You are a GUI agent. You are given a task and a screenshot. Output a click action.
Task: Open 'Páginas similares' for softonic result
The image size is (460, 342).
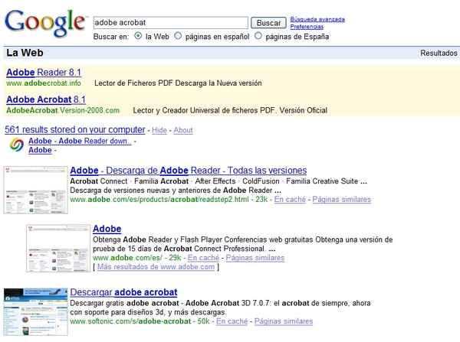(x=284, y=321)
